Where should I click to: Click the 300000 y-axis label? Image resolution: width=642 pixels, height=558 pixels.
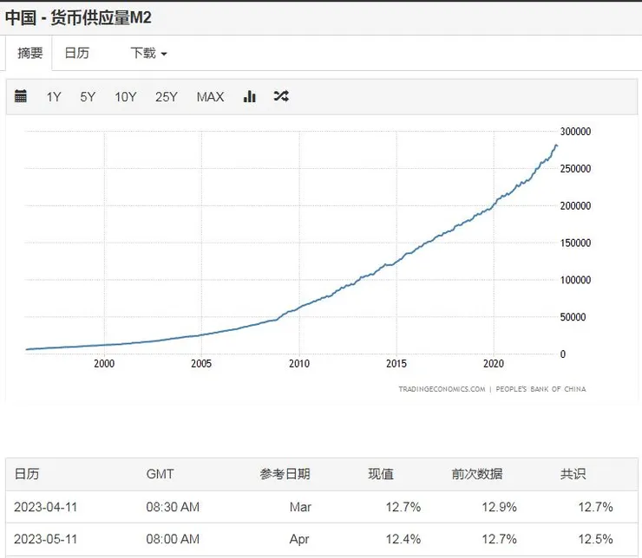(x=575, y=132)
